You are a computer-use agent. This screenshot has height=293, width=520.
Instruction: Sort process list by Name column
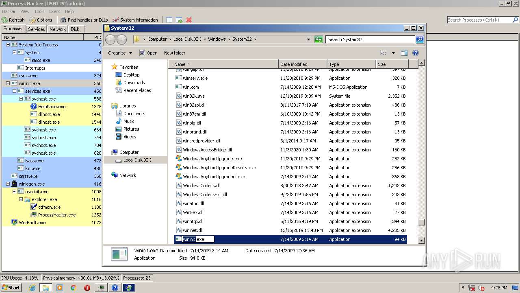point(42,37)
